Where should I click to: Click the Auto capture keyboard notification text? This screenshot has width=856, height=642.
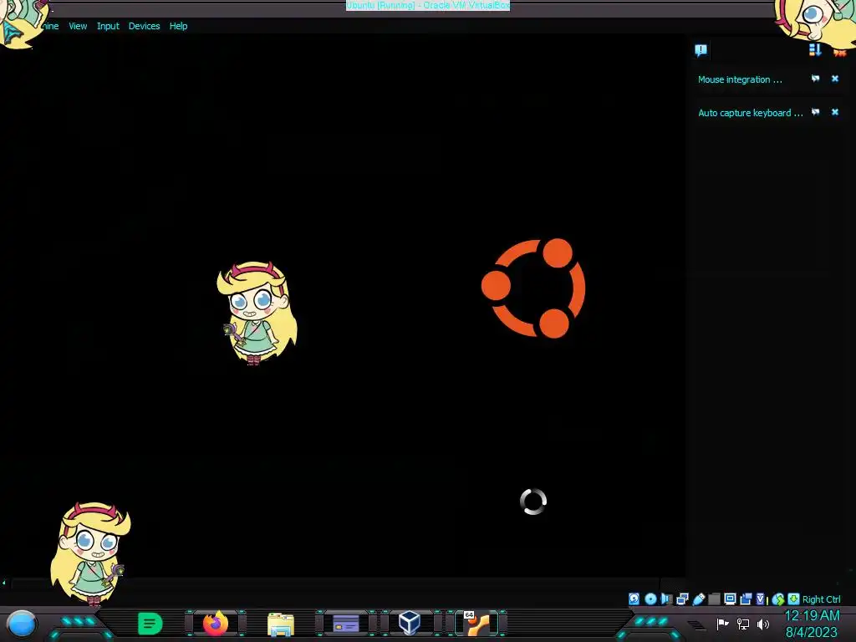coord(750,113)
